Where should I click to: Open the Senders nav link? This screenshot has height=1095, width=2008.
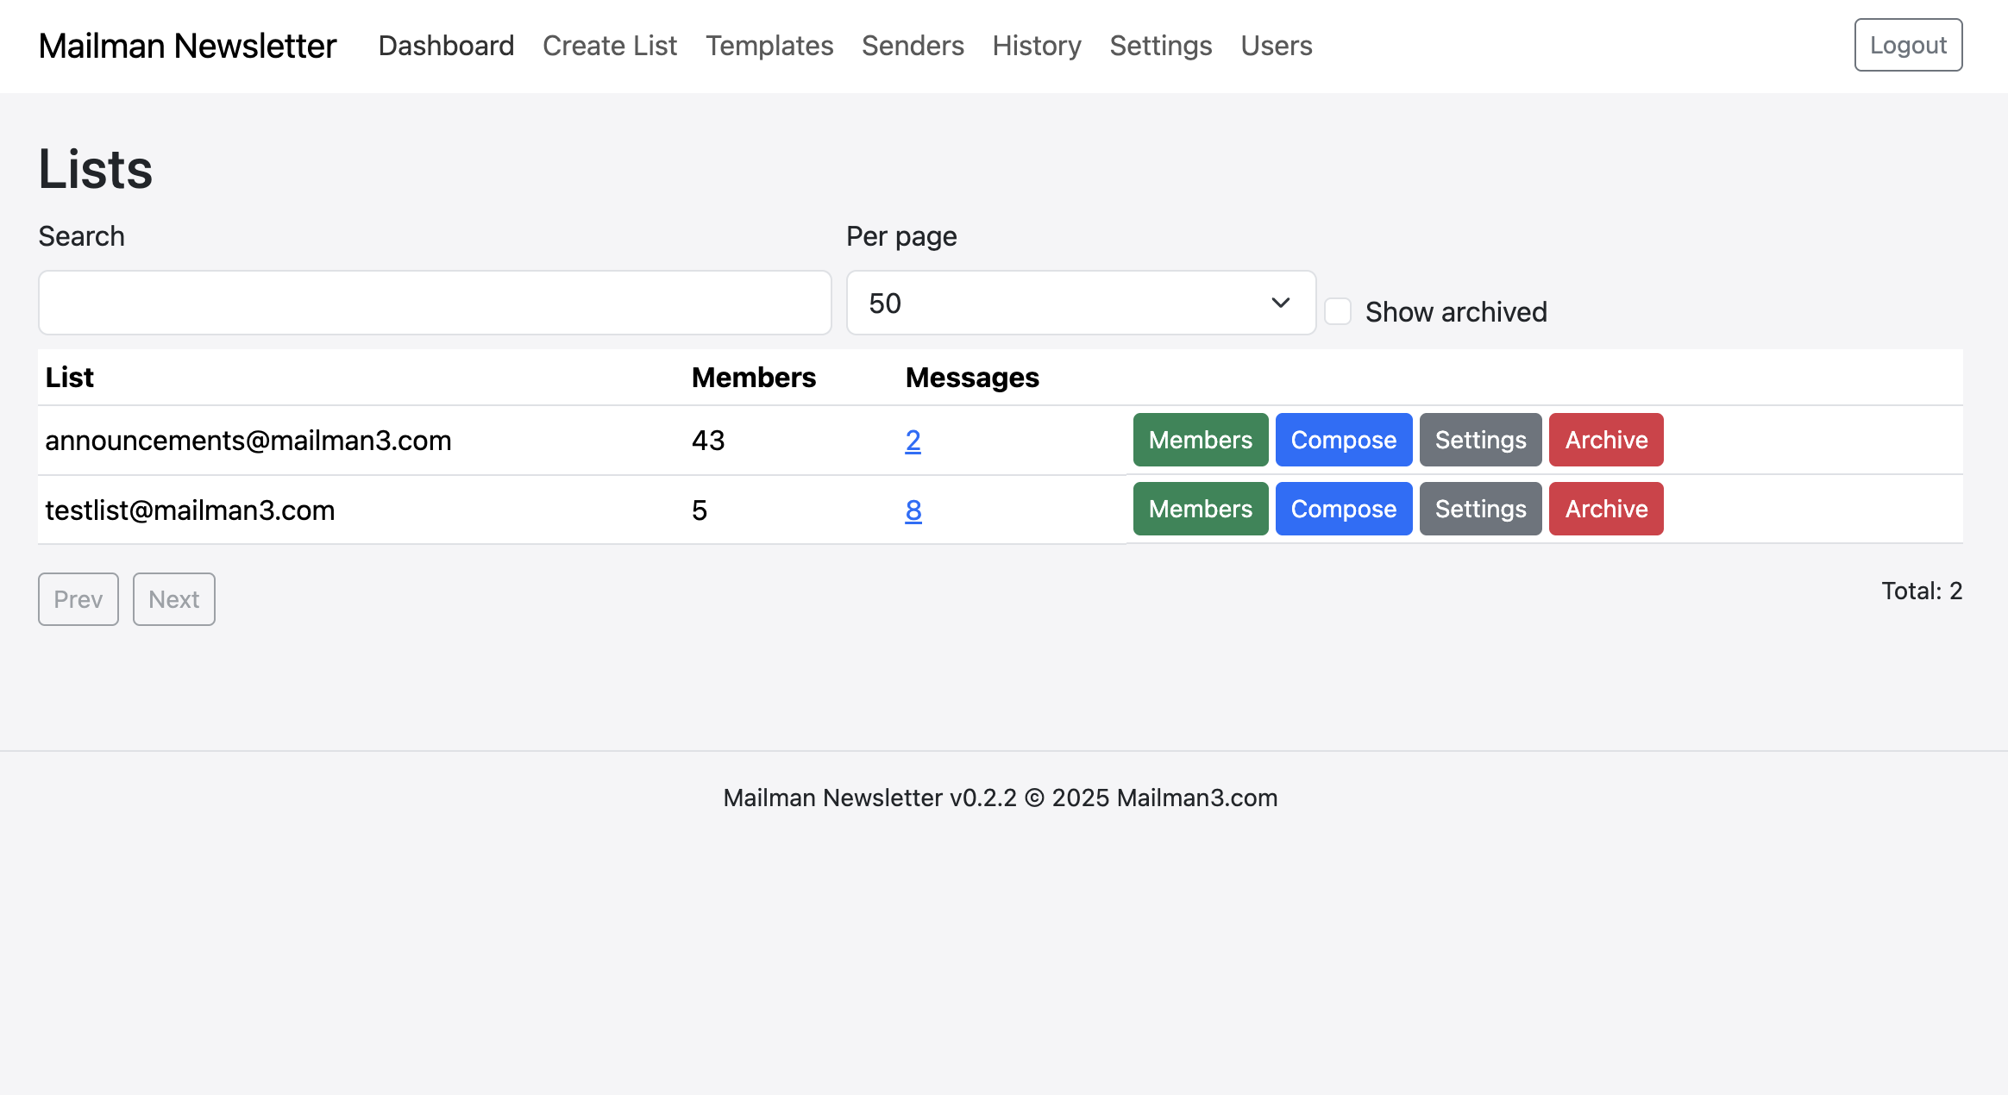pyautogui.click(x=913, y=46)
